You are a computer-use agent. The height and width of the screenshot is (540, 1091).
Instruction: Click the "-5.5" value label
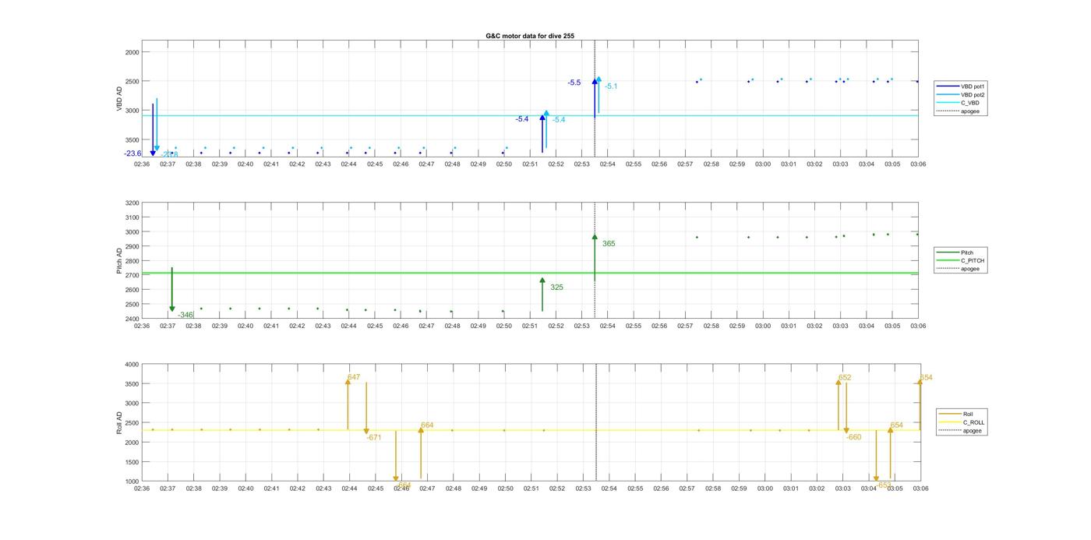point(574,83)
